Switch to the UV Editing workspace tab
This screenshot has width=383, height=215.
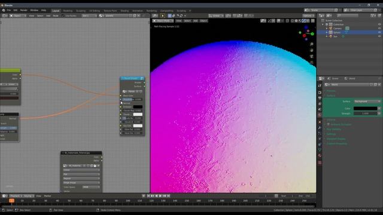coord(95,11)
